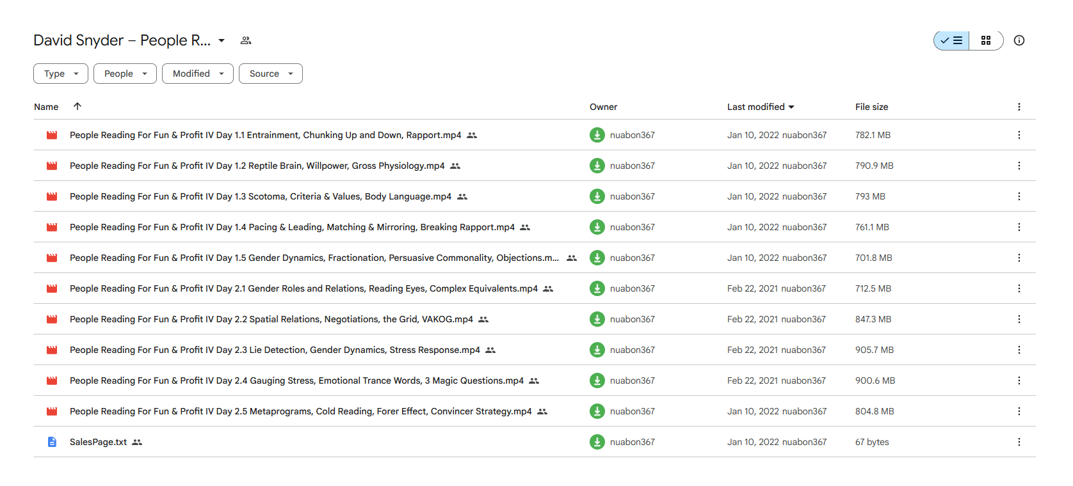The width and height of the screenshot is (1073, 486).
Task: Open Day 2.4 Gauging Stress video
Action: tap(296, 380)
